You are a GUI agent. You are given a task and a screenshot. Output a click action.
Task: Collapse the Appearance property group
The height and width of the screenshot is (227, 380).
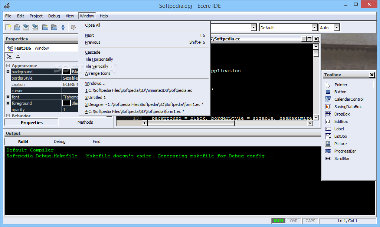(x=8, y=66)
